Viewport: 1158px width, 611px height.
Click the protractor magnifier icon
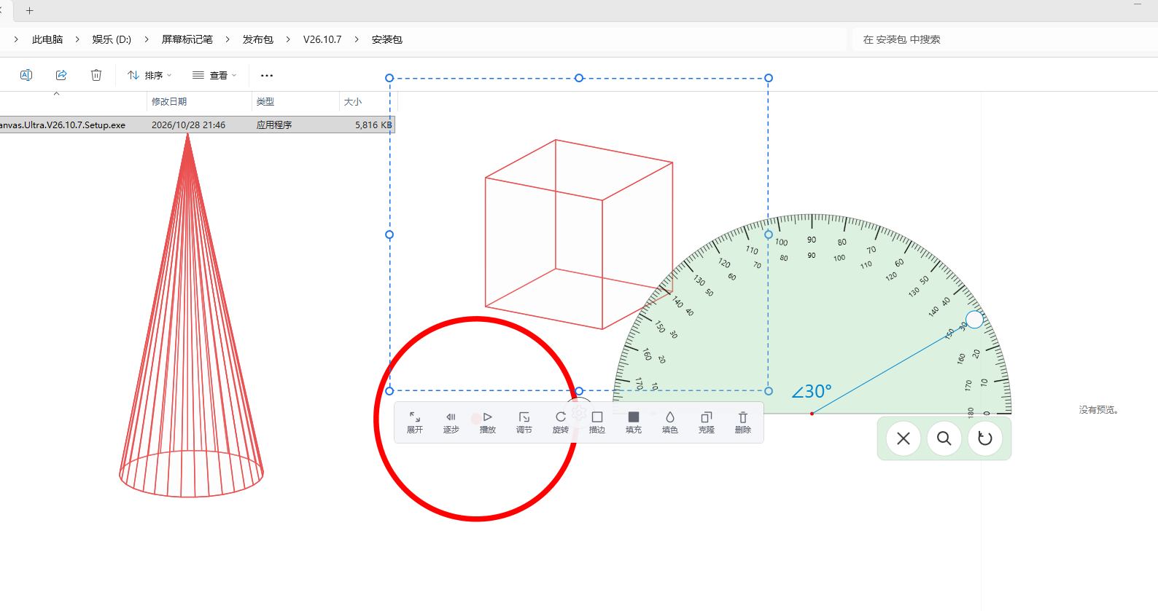[944, 438]
